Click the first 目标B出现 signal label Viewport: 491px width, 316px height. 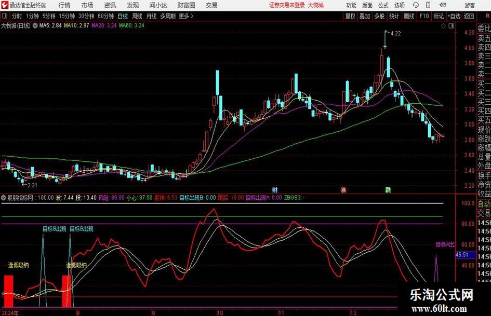click(55, 229)
